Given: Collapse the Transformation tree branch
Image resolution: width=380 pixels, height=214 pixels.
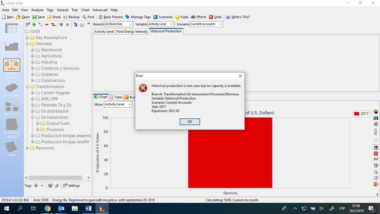Looking at the screenshot, I should (x=27, y=87).
